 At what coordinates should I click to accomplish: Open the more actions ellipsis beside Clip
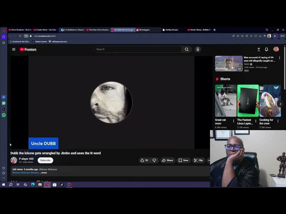point(209,160)
